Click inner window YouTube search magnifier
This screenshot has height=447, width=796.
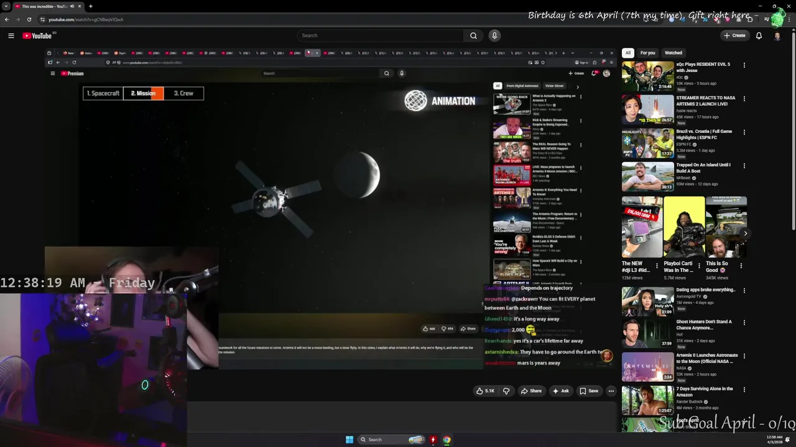coord(386,73)
